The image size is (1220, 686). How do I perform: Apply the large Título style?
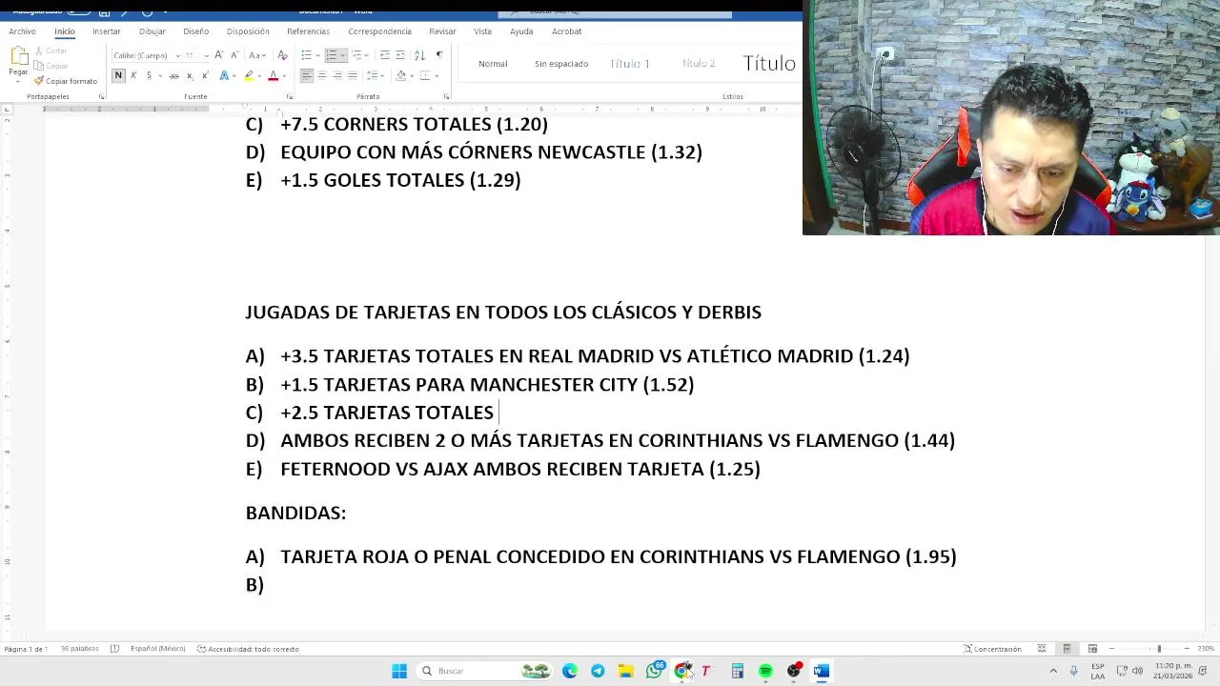769,64
